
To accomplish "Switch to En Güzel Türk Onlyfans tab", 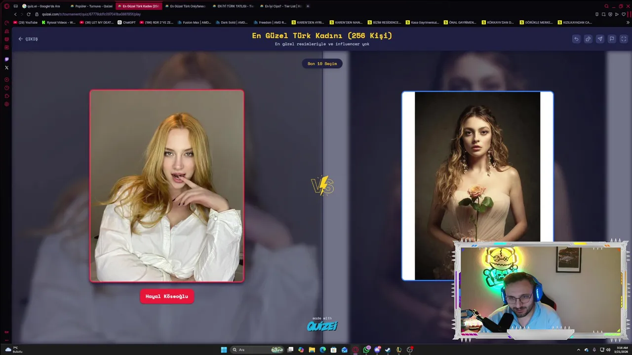I will coord(186,6).
